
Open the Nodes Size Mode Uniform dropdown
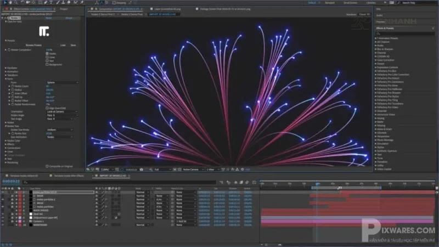click(x=60, y=130)
